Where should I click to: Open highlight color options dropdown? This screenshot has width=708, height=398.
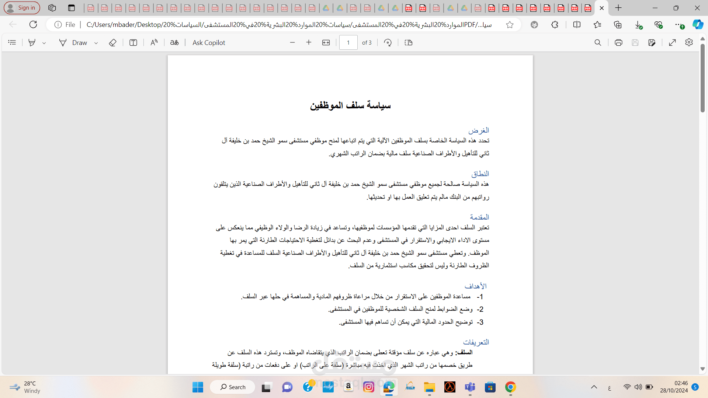coord(44,43)
